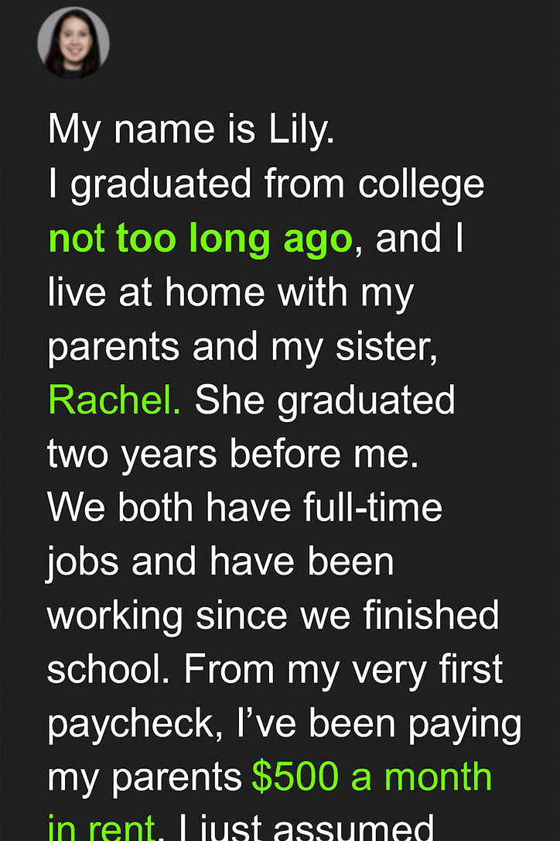Viewport: 560px width, 841px height.
Task: Click the white ", and I" text after green phrase
Action: point(408,239)
